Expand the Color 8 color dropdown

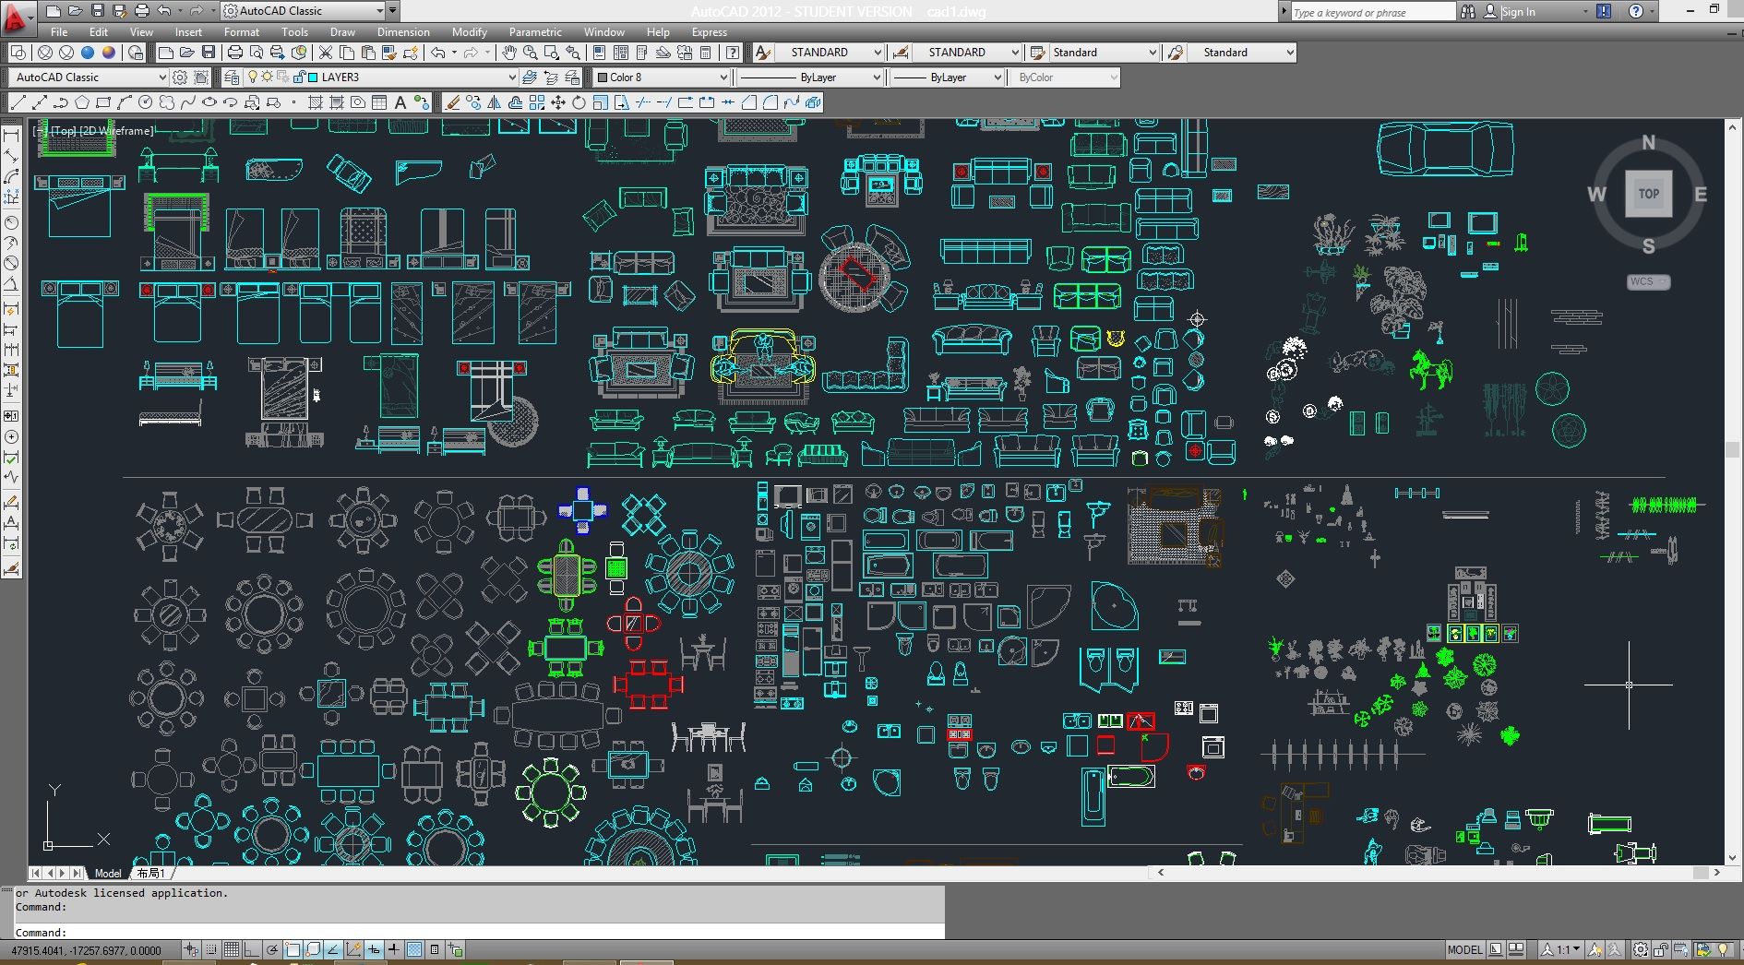coord(723,77)
